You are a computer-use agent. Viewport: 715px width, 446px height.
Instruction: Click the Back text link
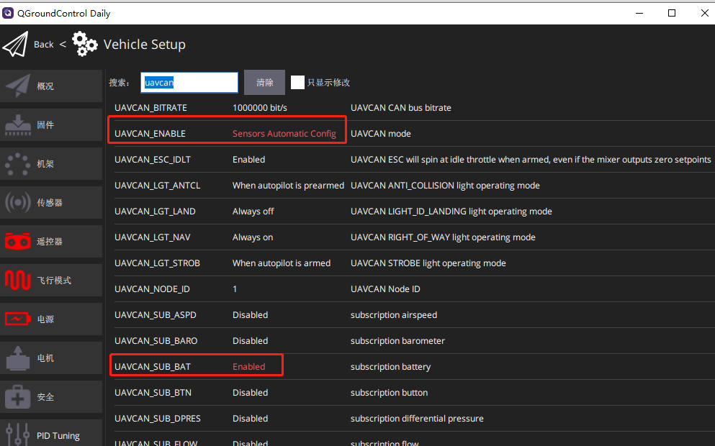tap(44, 44)
